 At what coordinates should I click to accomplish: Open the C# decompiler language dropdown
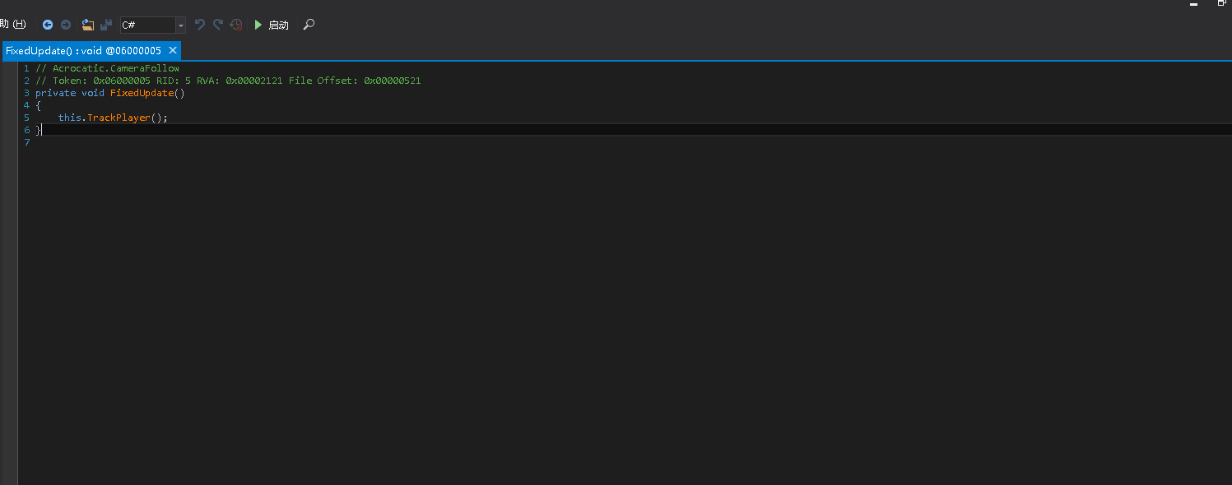coord(180,25)
